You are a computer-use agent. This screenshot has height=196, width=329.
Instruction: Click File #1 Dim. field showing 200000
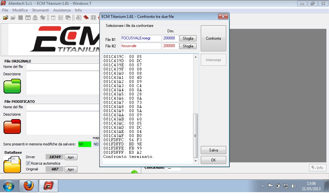point(170,38)
